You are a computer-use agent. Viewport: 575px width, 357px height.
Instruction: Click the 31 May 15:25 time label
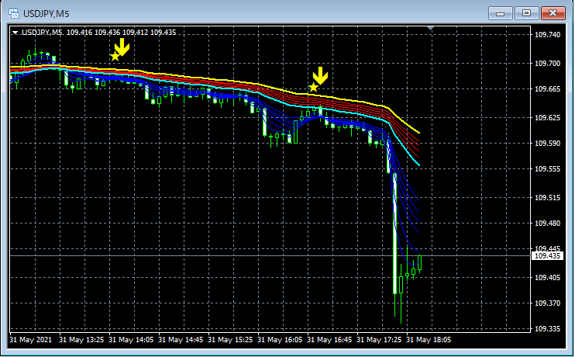coord(230,340)
